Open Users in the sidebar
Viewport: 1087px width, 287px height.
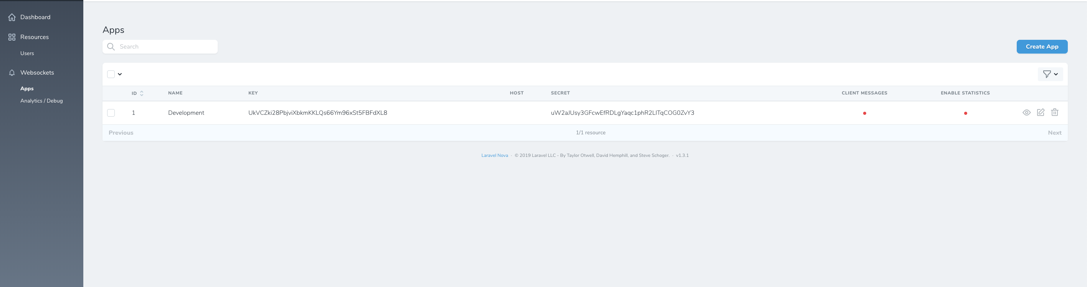27,54
